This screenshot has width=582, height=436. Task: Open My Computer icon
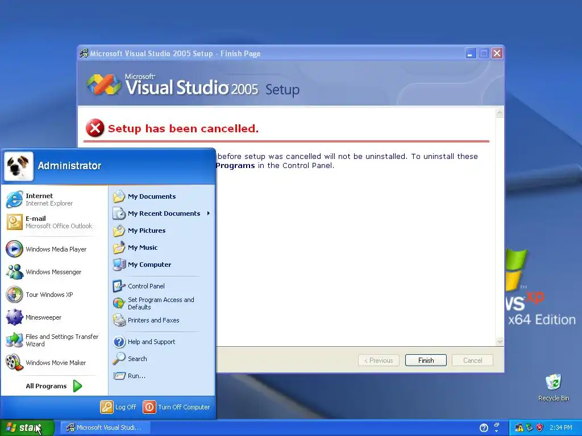point(119,265)
